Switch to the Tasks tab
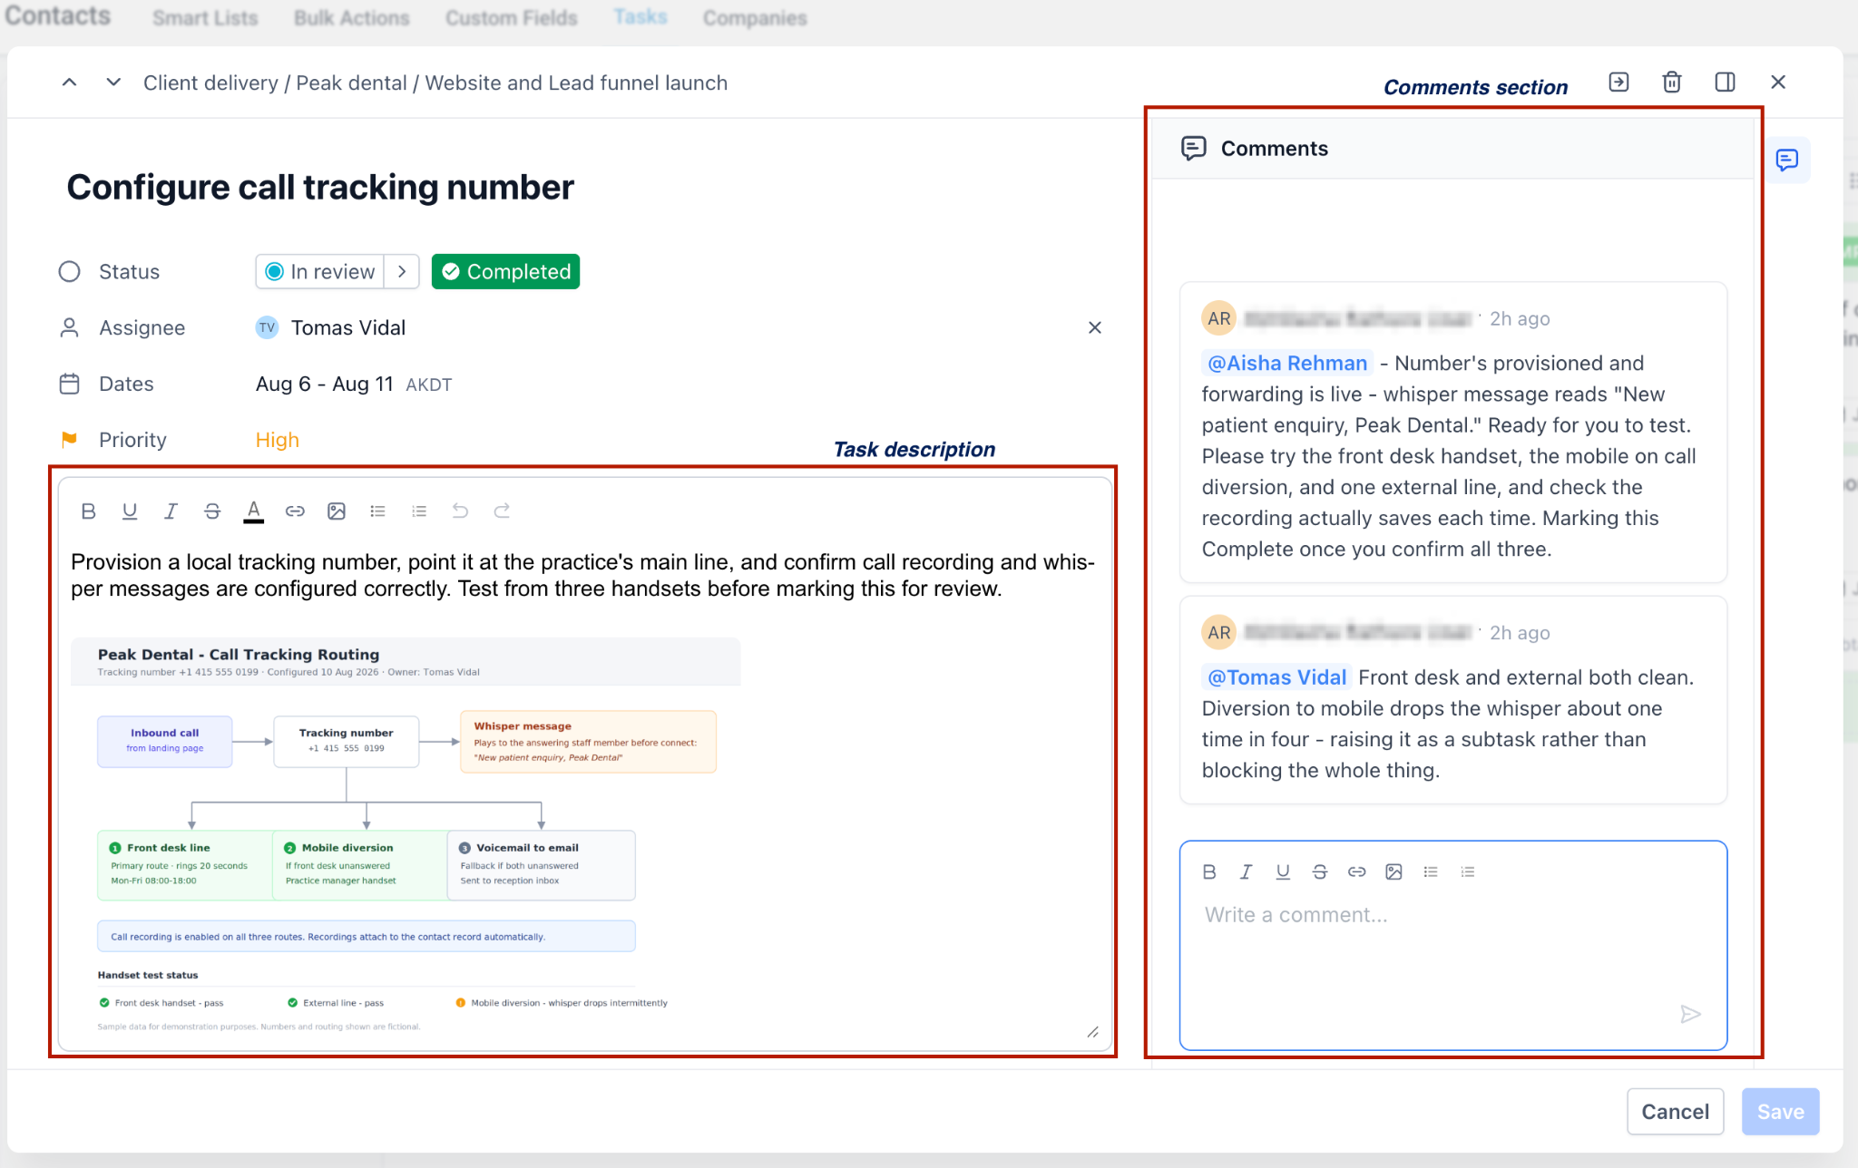The height and width of the screenshot is (1168, 1858). [x=641, y=17]
